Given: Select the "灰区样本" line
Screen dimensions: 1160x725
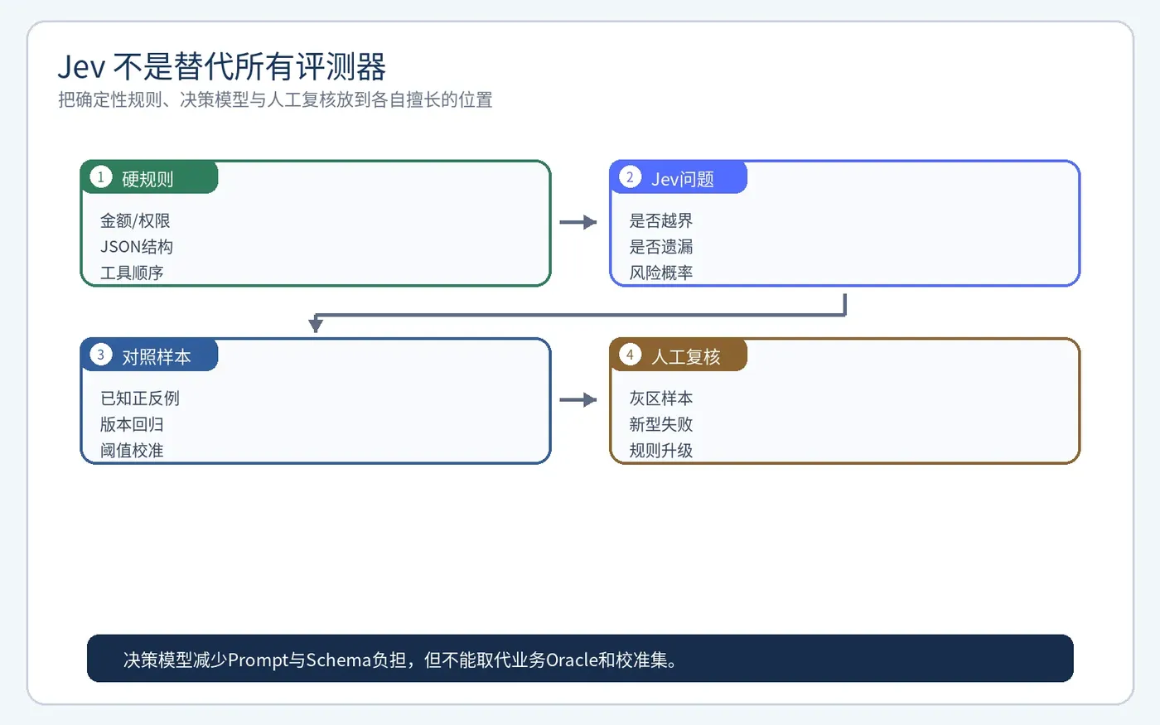Looking at the screenshot, I should click(x=661, y=398).
